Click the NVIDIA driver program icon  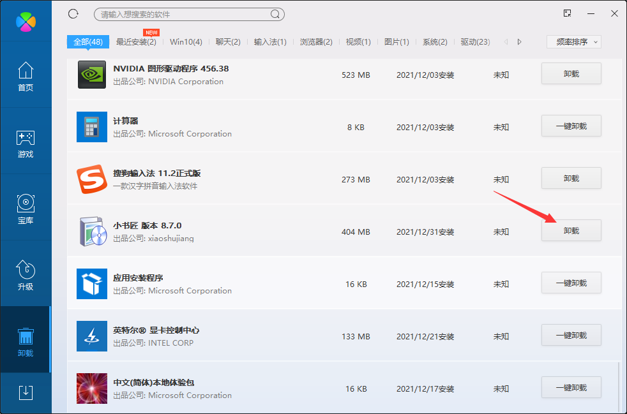(92, 75)
